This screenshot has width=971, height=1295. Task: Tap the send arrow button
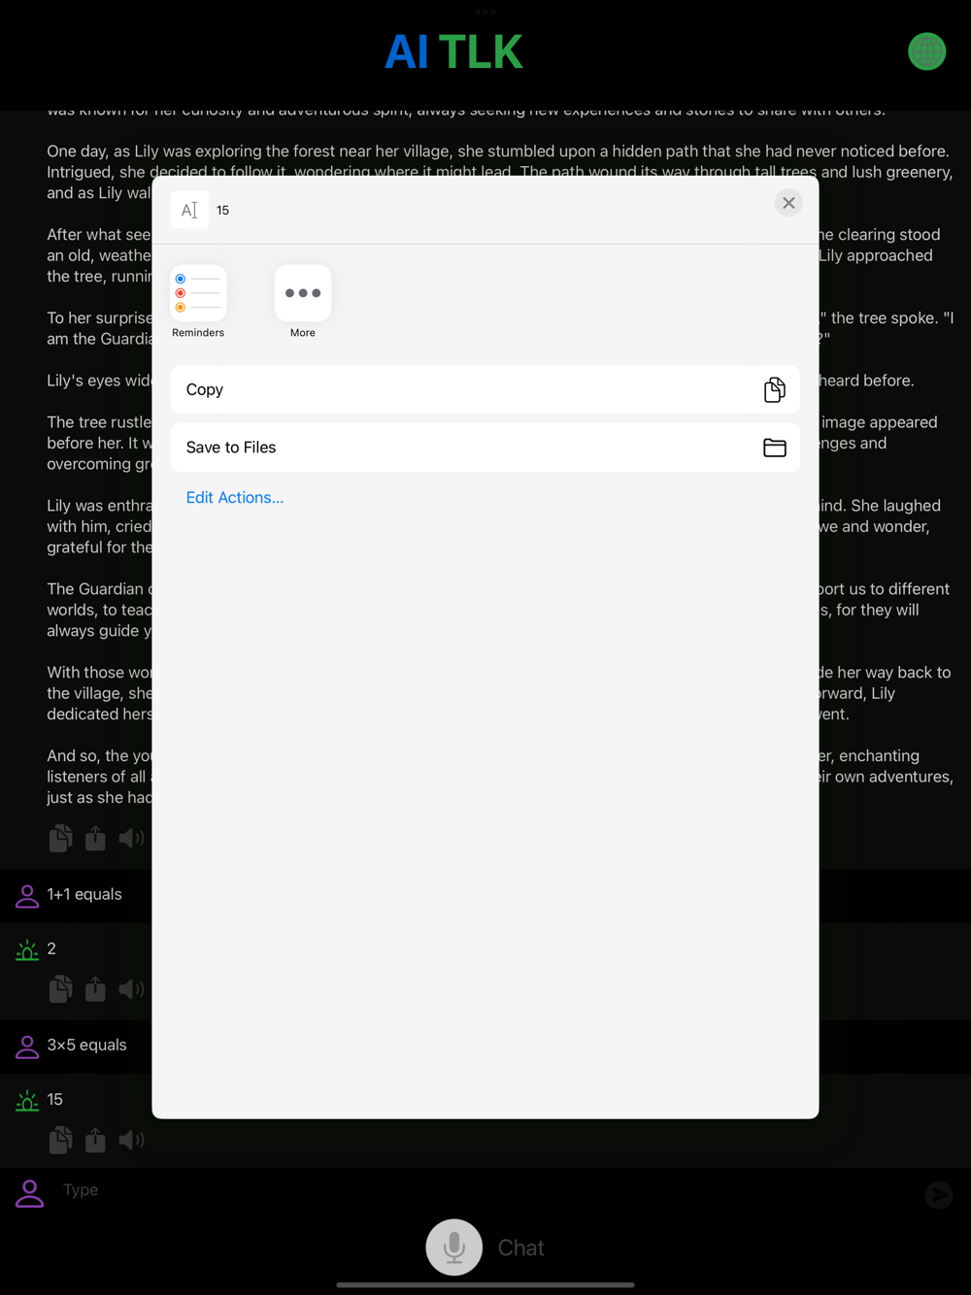tap(938, 1194)
